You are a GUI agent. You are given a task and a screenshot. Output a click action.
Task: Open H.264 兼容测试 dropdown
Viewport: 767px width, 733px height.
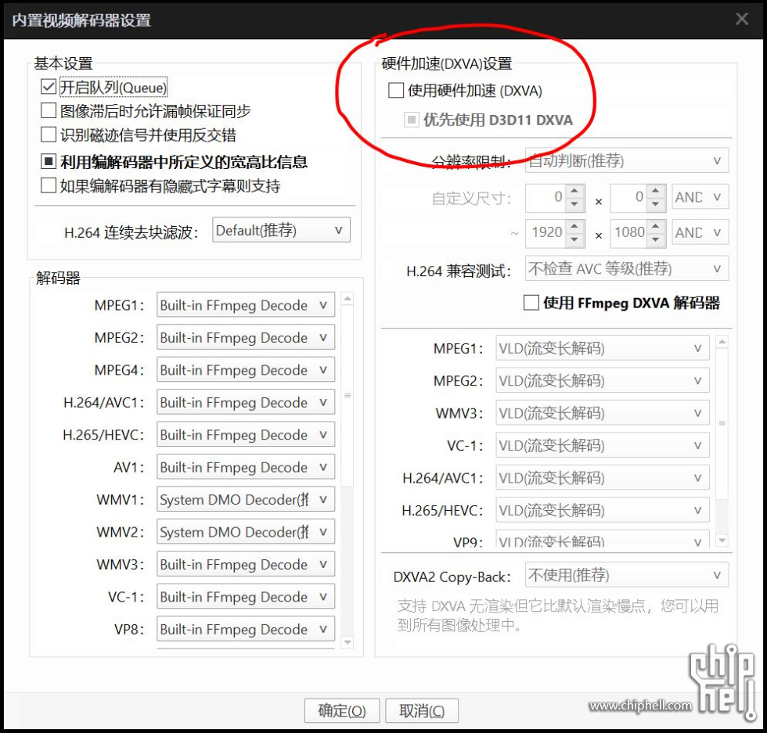pos(627,268)
